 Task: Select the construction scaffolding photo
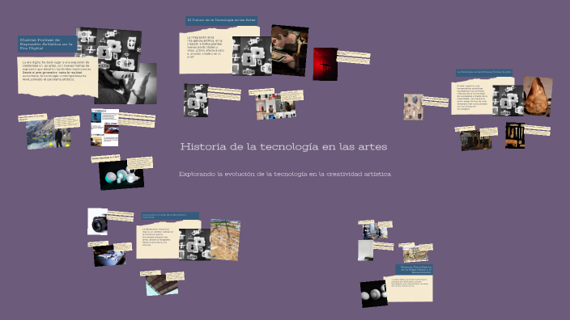(225, 240)
